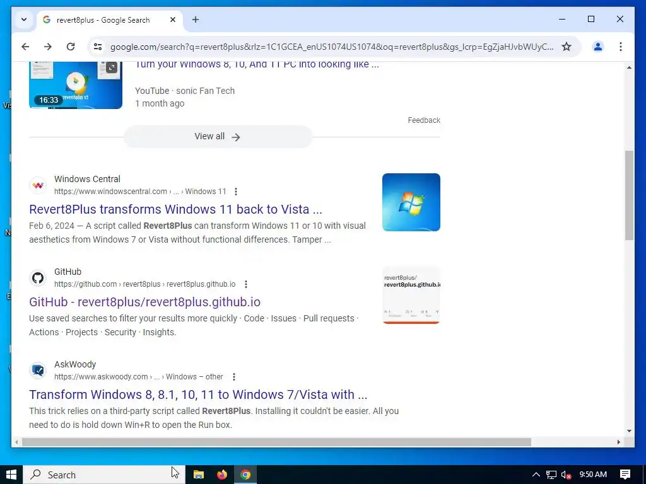Click the Windows 7 logo thumbnail image
The height and width of the screenshot is (484, 646).
click(411, 202)
